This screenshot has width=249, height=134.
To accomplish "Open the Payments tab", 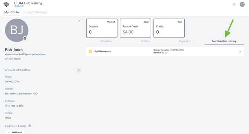I will pyautogui.click(x=185, y=41).
